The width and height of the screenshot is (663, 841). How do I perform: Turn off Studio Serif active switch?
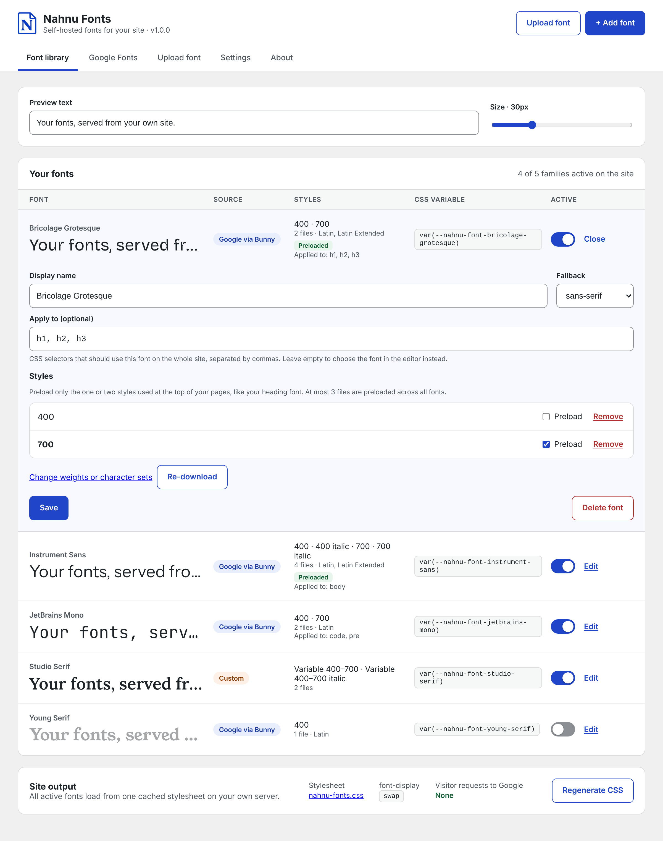[562, 678]
